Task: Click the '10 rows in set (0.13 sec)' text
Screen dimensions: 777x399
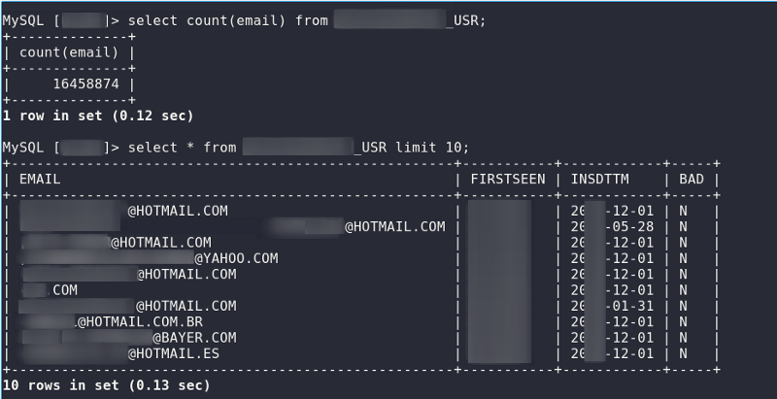Action: pyautogui.click(x=107, y=385)
